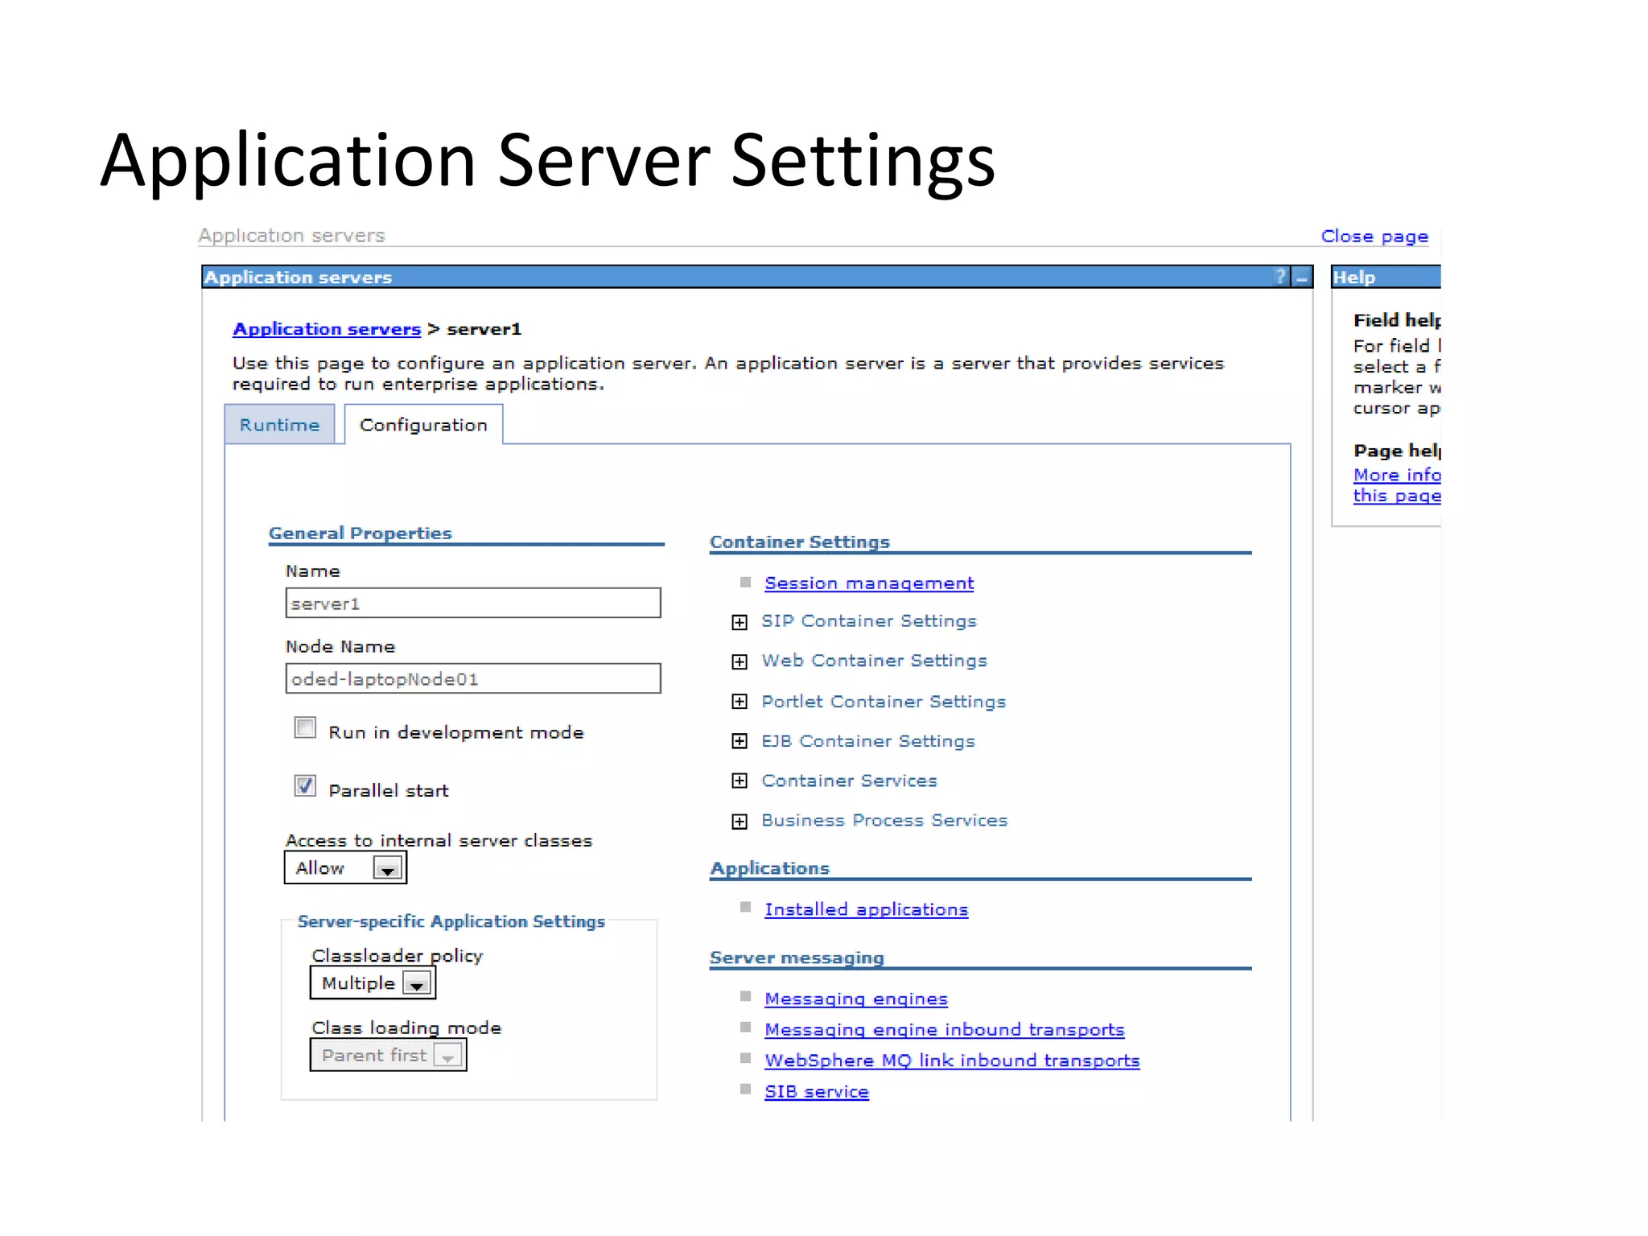Image resolution: width=1648 pixels, height=1236 pixels.
Task: Open WebSphere MQ link inbound transports
Action: tap(952, 1061)
